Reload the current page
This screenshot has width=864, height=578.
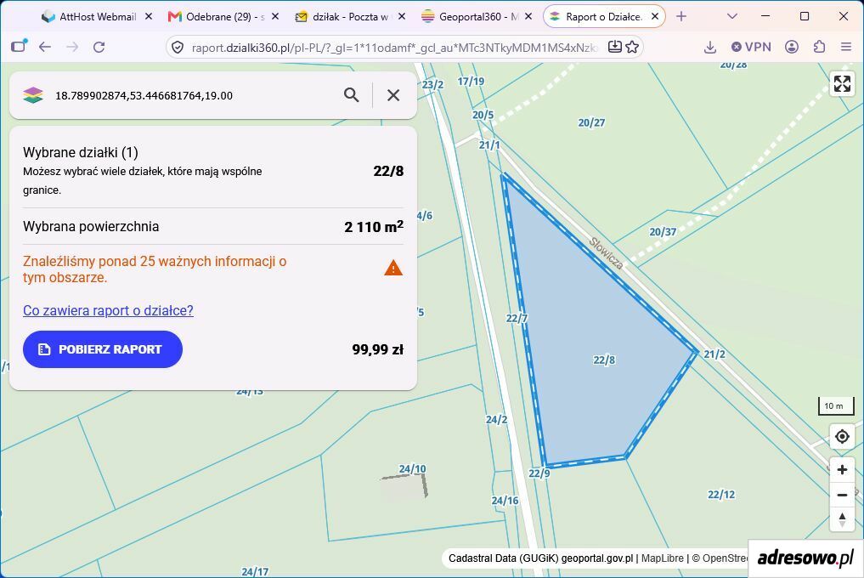click(99, 47)
